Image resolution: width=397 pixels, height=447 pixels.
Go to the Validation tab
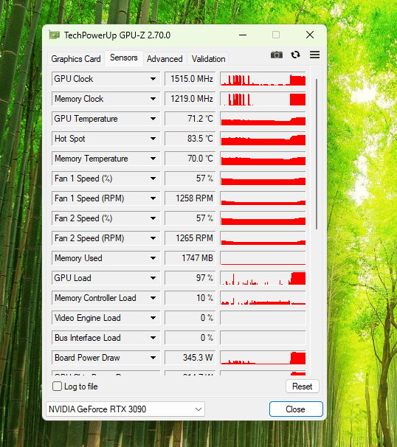coord(208,59)
